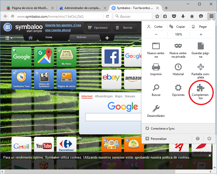This screenshot has width=217, height=174.
Task: Click the Hello smiley chat icon
Action: [x=201, y=16]
